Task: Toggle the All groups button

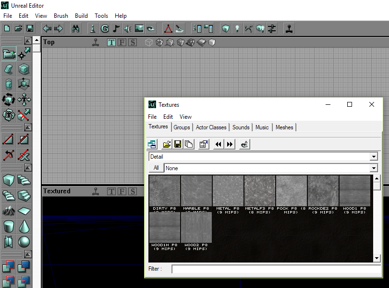Action: [x=156, y=168]
